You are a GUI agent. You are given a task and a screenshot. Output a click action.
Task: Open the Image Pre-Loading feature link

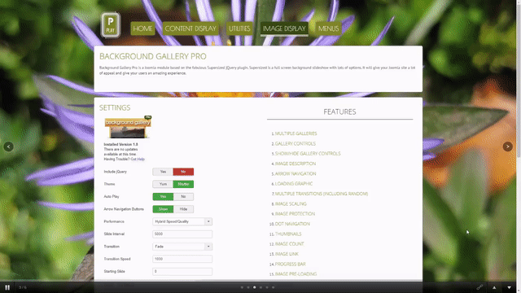pos(296,274)
